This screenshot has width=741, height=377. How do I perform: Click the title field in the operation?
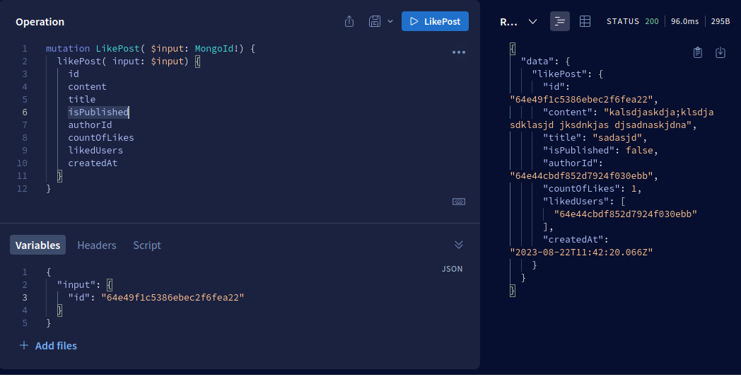[x=82, y=99]
